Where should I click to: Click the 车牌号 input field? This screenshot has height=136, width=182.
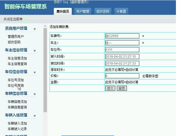click(x=122, y=36)
